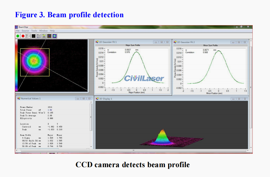Click the black dotted-square toolbar icon
Screen dimensions: 270x177
(x=33, y=36)
